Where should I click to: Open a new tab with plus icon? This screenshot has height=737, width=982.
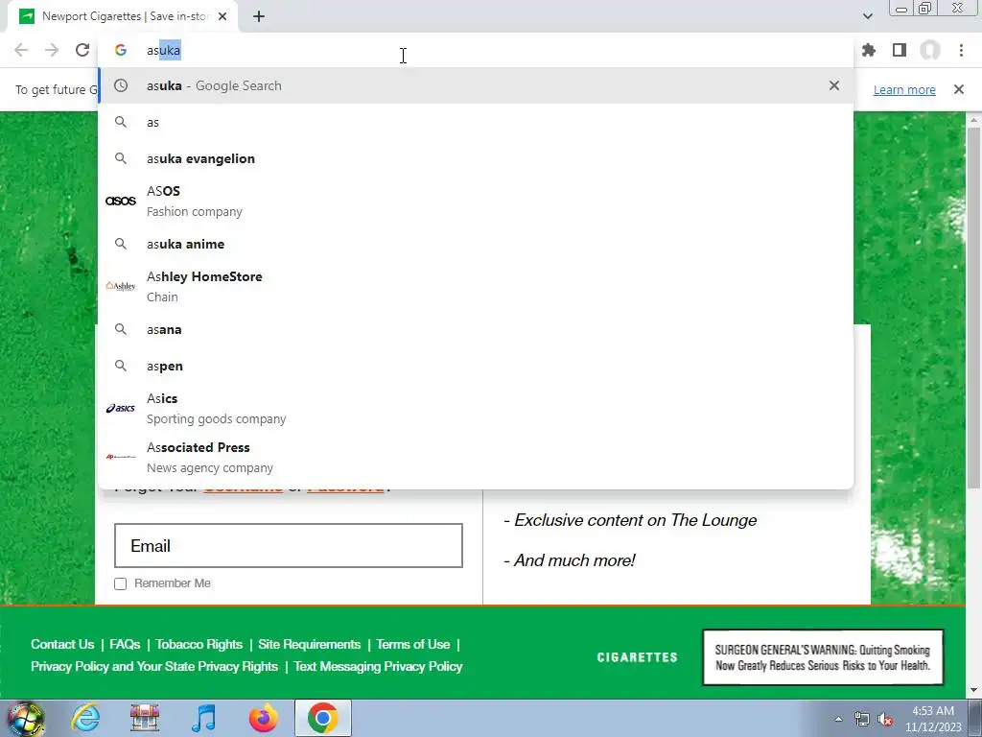coord(259,16)
